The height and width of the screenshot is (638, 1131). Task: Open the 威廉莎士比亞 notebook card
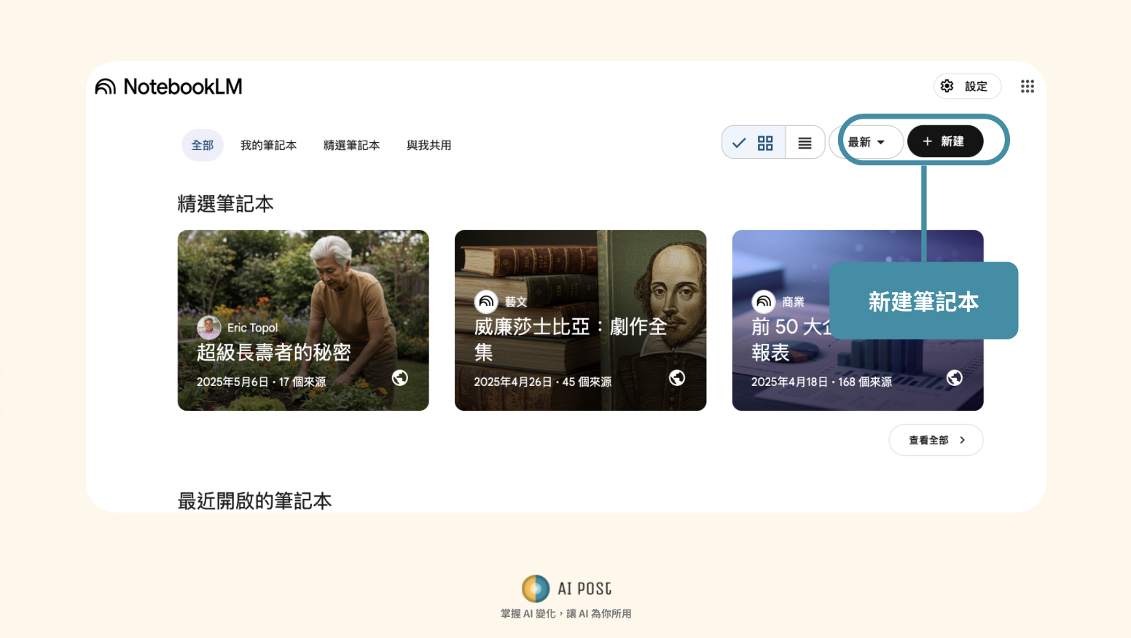point(581,320)
